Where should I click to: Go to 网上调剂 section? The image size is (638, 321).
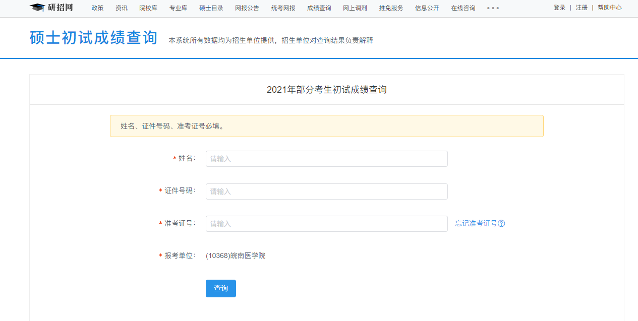355,8
